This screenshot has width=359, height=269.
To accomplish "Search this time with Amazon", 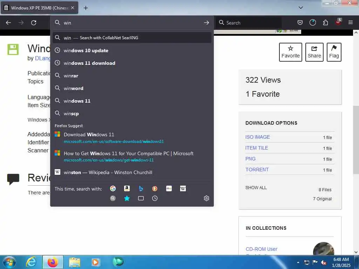I will coord(127,188).
